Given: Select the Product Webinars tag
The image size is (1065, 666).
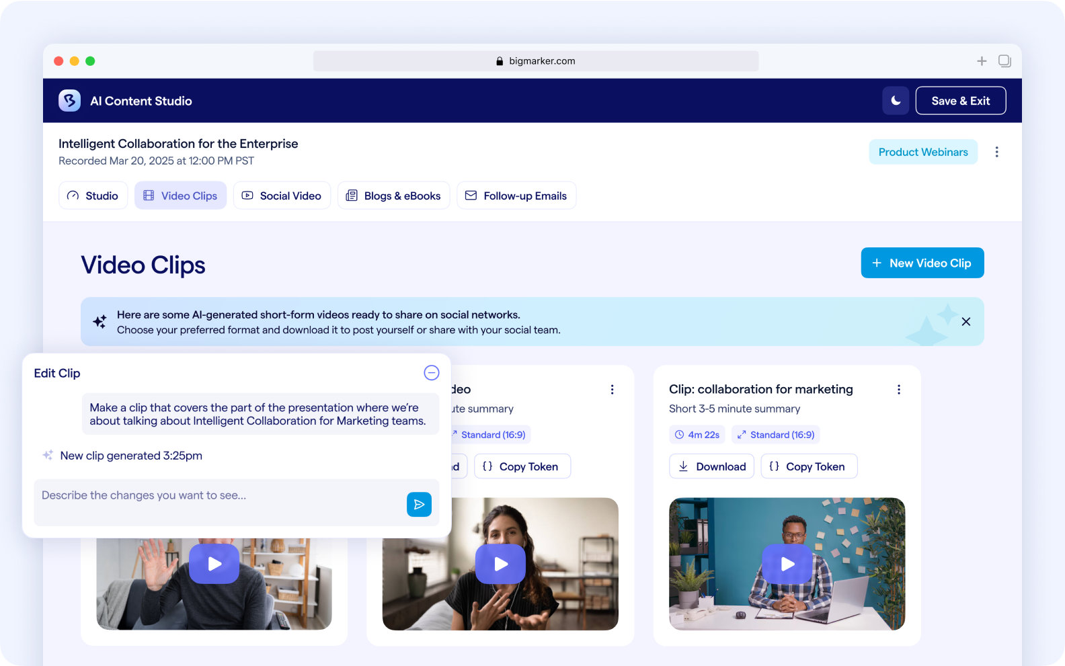Looking at the screenshot, I should pyautogui.click(x=922, y=153).
